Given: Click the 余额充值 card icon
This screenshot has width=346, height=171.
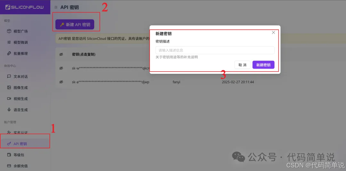Looking at the screenshot, I should point(9,166).
